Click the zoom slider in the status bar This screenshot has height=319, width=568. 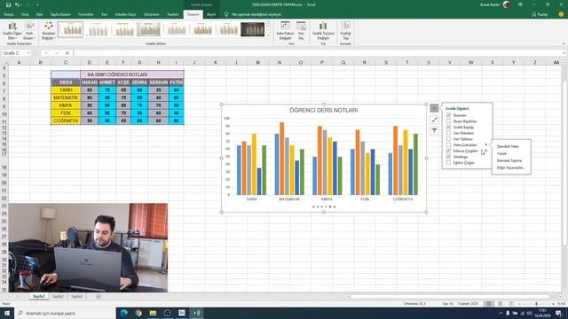click(x=536, y=304)
